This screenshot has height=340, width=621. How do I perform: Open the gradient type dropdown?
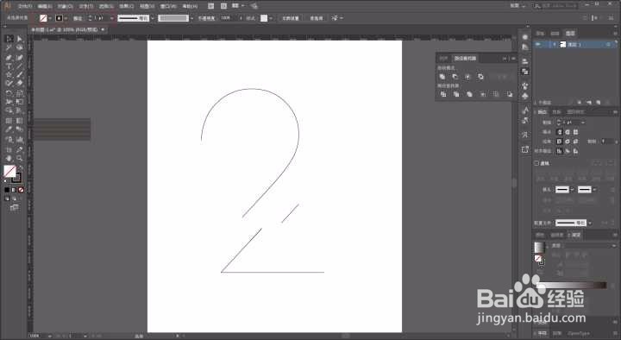click(613, 246)
